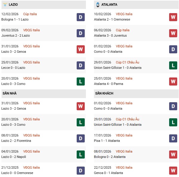Open Cúp Italia link on 06/02/2026 row
Screen dimensions: 179x177
(x=123, y=30)
